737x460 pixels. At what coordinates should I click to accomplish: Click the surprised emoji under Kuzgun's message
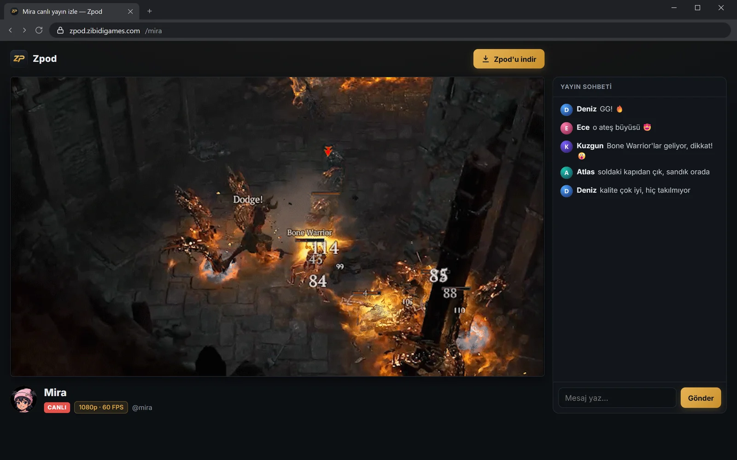click(x=581, y=156)
